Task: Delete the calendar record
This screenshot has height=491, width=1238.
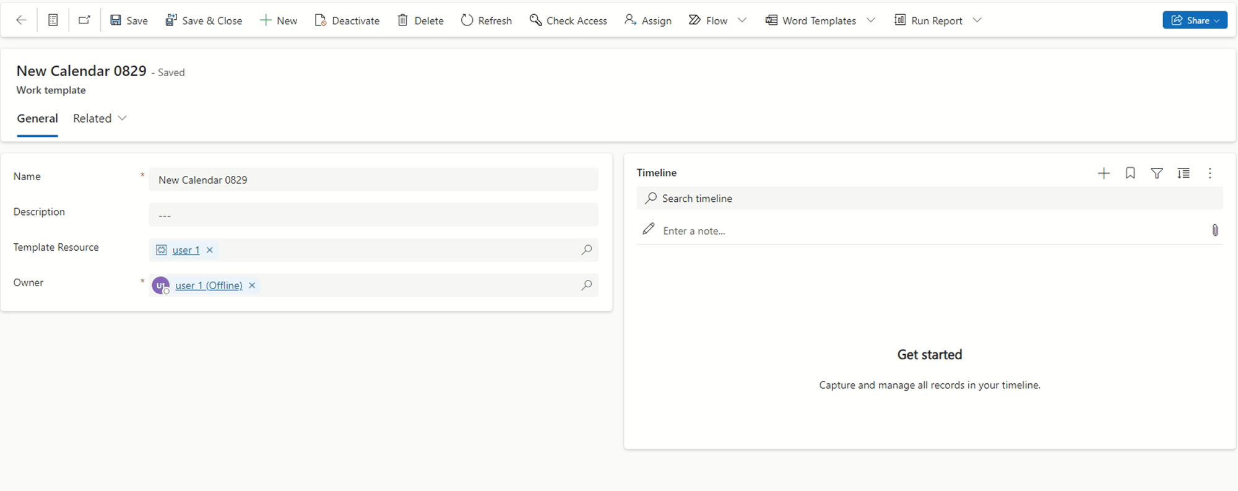Action: [420, 20]
